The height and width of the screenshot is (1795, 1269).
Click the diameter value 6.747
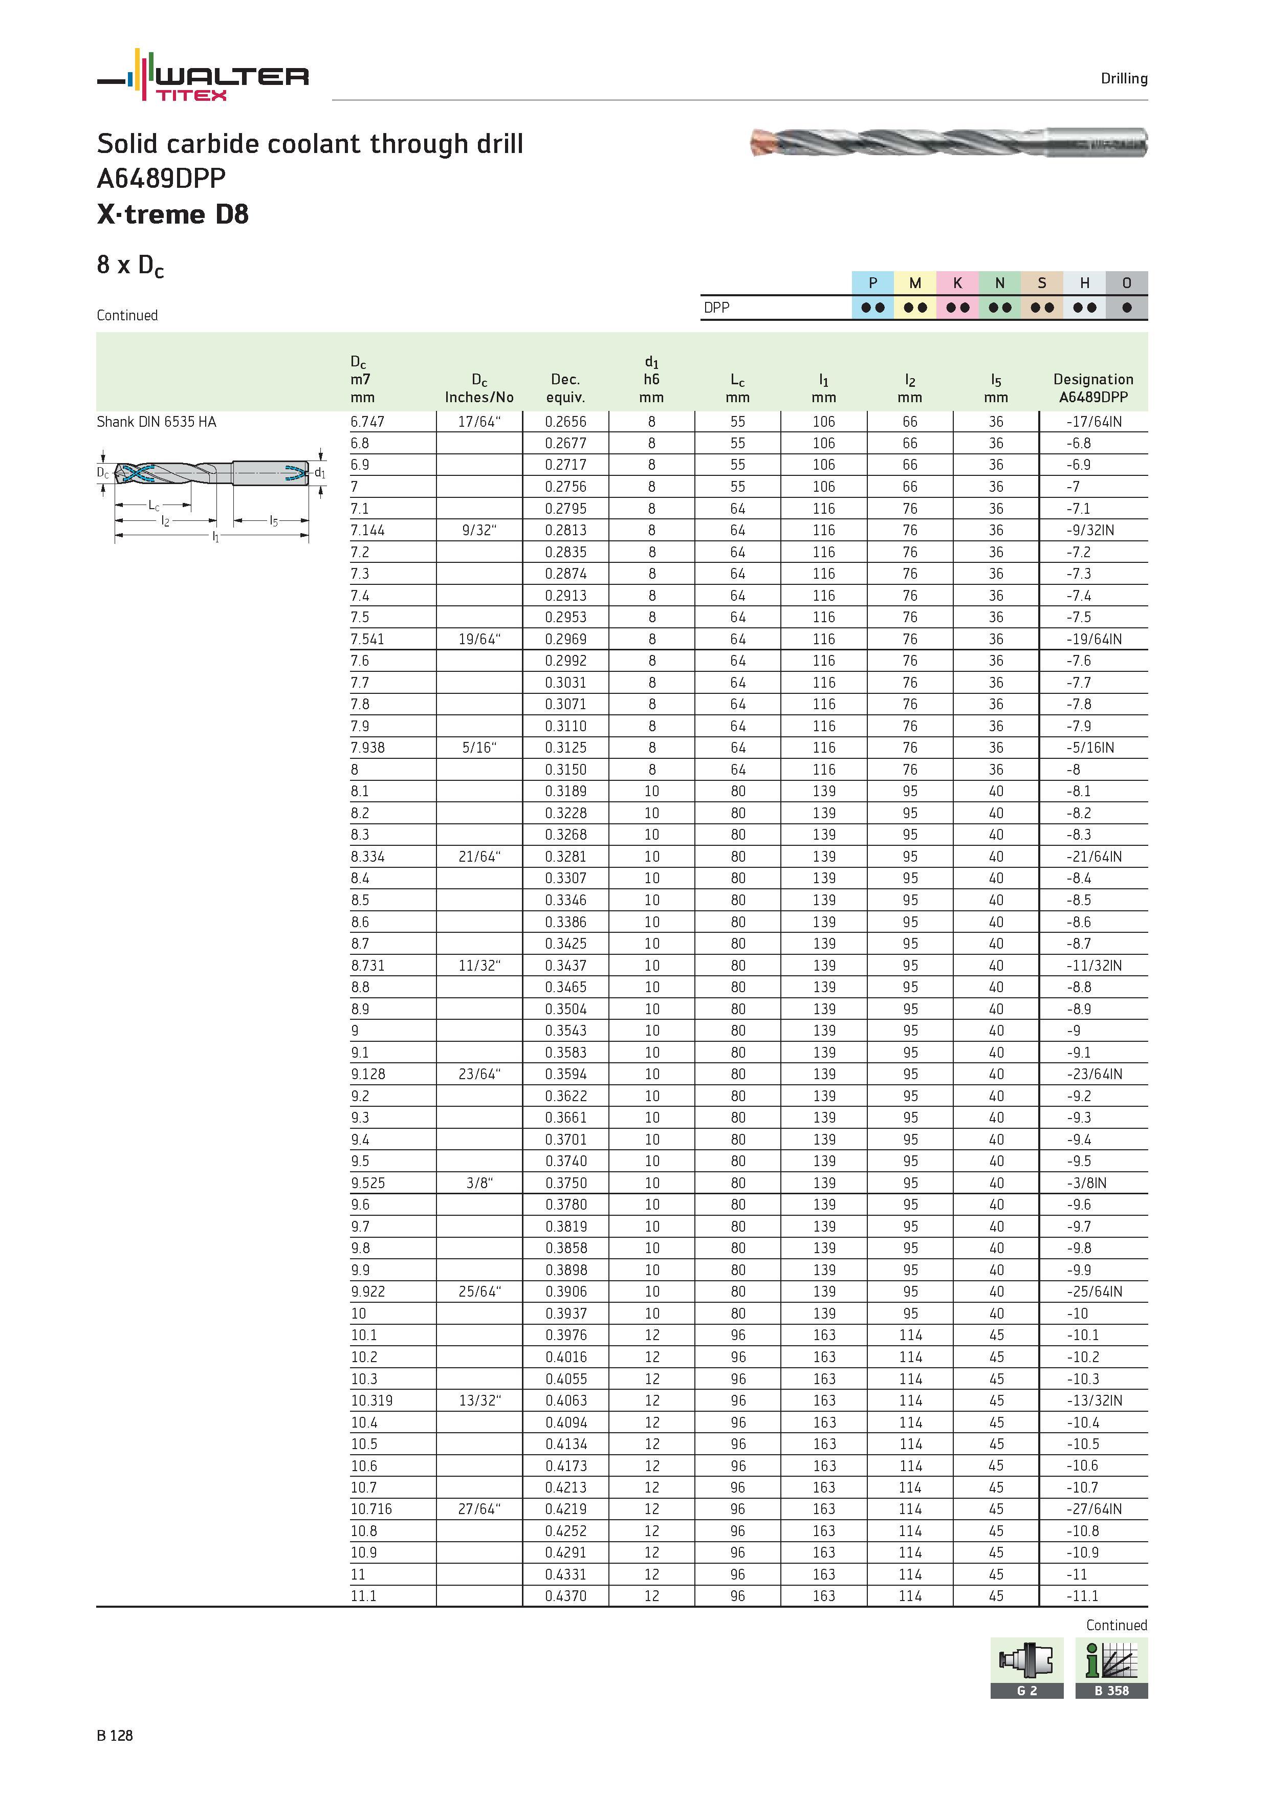(367, 422)
